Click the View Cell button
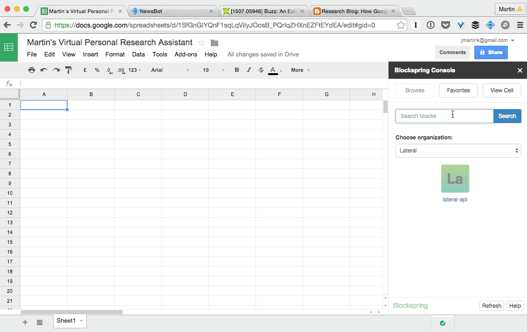This screenshot has height=332, width=527. click(x=502, y=90)
